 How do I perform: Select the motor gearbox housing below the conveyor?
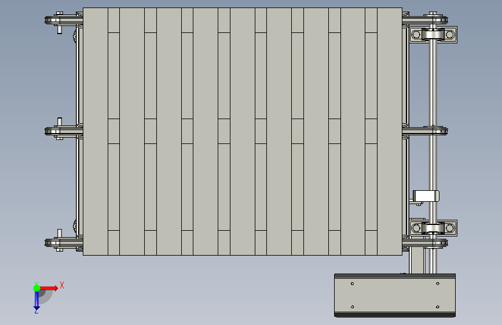click(395, 296)
